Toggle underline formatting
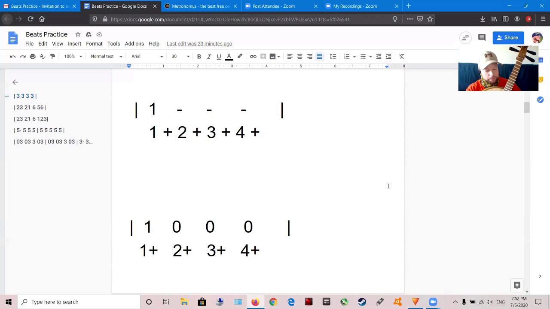 (219, 56)
